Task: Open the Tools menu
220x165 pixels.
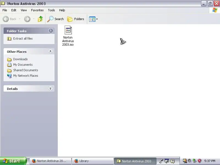Action: point(51,10)
